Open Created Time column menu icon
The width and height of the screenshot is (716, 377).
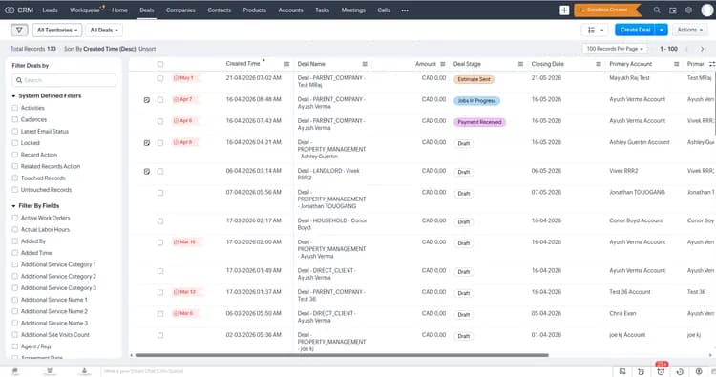286,64
